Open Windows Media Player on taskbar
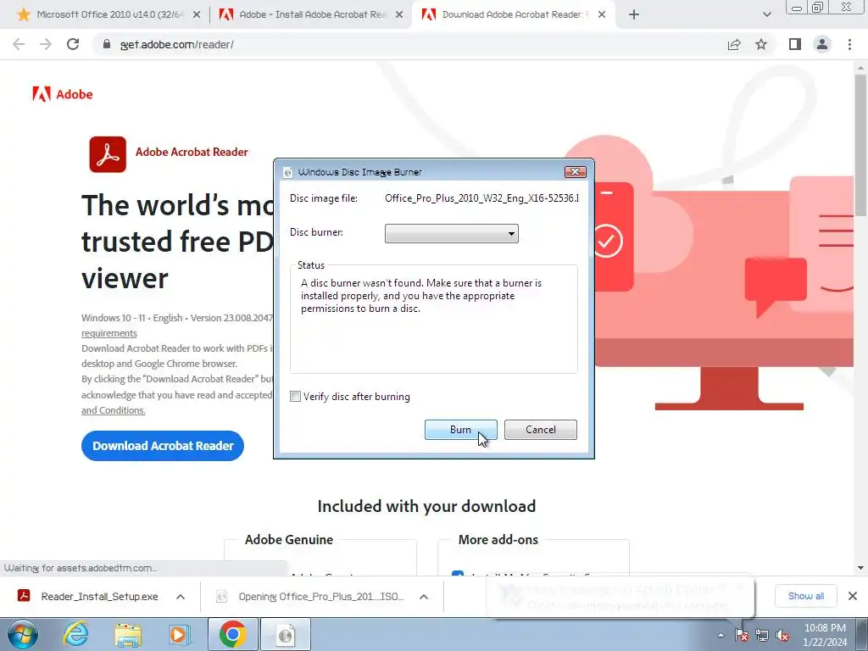The height and width of the screenshot is (651, 868). point(179,634)
